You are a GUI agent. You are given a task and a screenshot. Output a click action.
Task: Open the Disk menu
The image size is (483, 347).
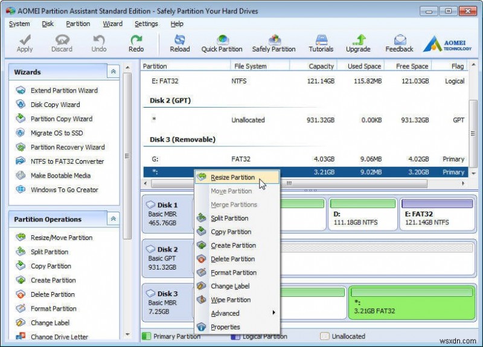pyautogui.click(x=48, y=24)
